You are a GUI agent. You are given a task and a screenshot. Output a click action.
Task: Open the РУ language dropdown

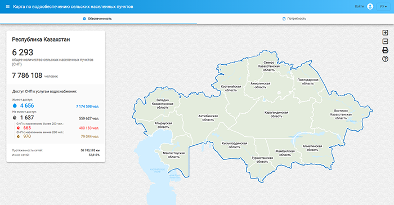[383, 7]
